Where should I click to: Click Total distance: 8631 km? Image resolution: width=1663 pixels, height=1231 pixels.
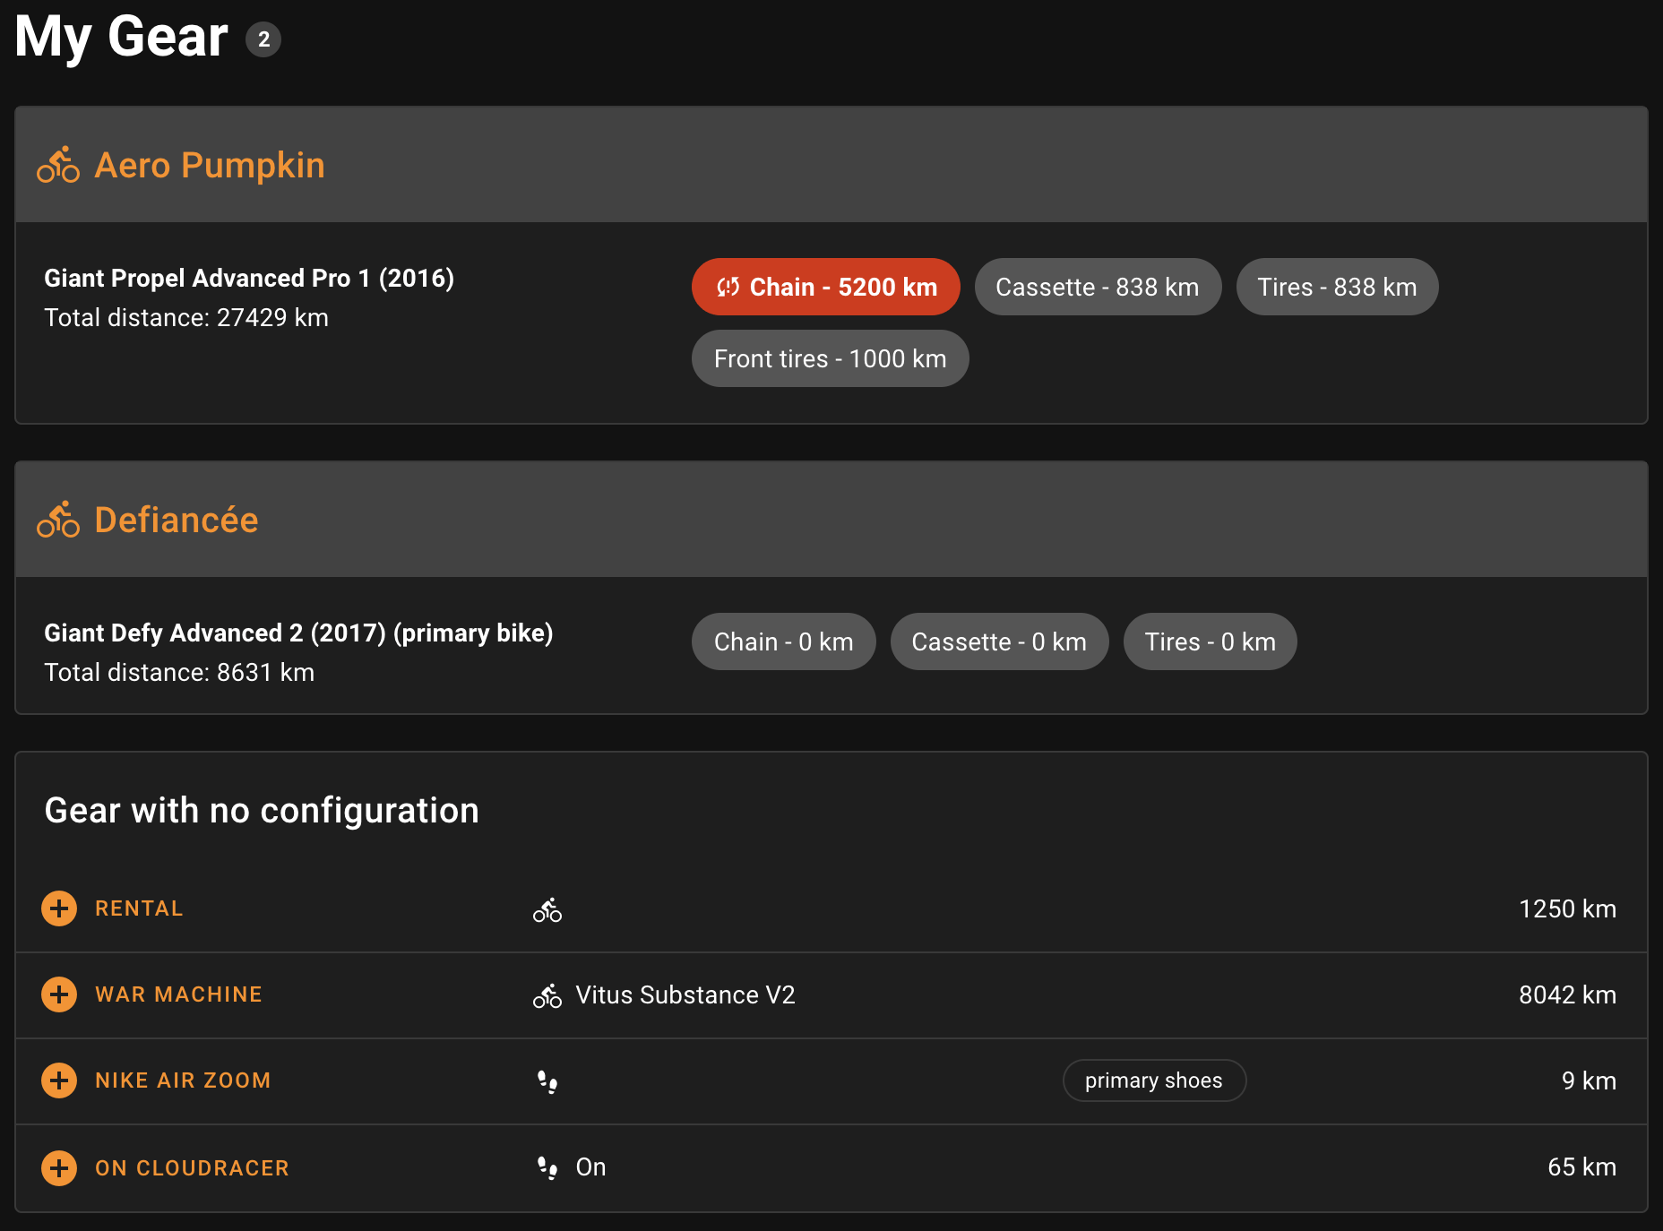tap(179, 673)
